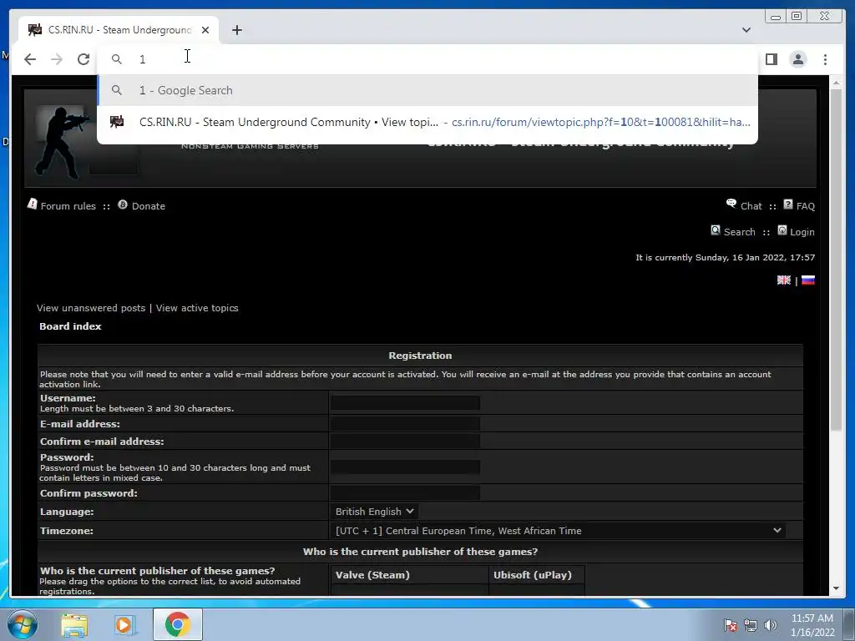The height and width of the screenshot is (641, 855).
Task: Click the address bar magnifier icon
Action: 117,59
